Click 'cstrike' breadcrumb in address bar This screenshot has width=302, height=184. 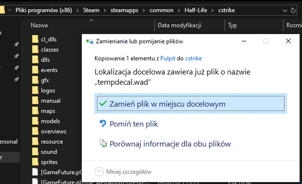pyautogui.click(x=226, y=10)
